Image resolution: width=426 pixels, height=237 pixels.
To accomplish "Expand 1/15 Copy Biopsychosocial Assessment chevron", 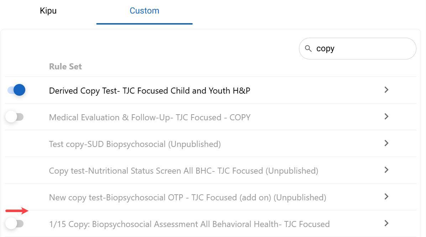I will (386, 223).
